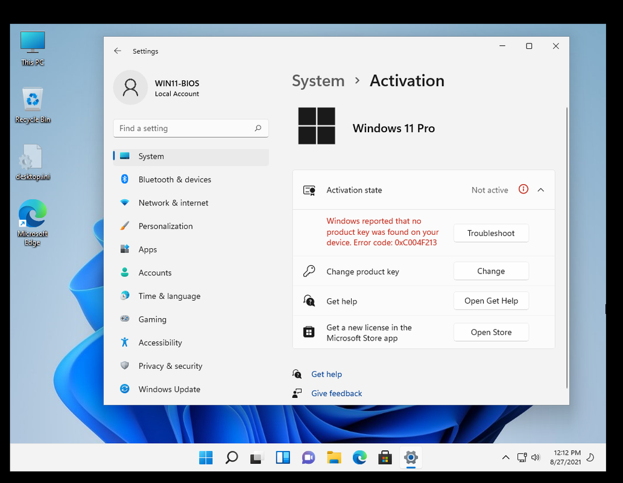Click the error code 0xC004F213 message
Image resolution: width=623 pixels, height=483 pixels.
(x=382, y=232)
